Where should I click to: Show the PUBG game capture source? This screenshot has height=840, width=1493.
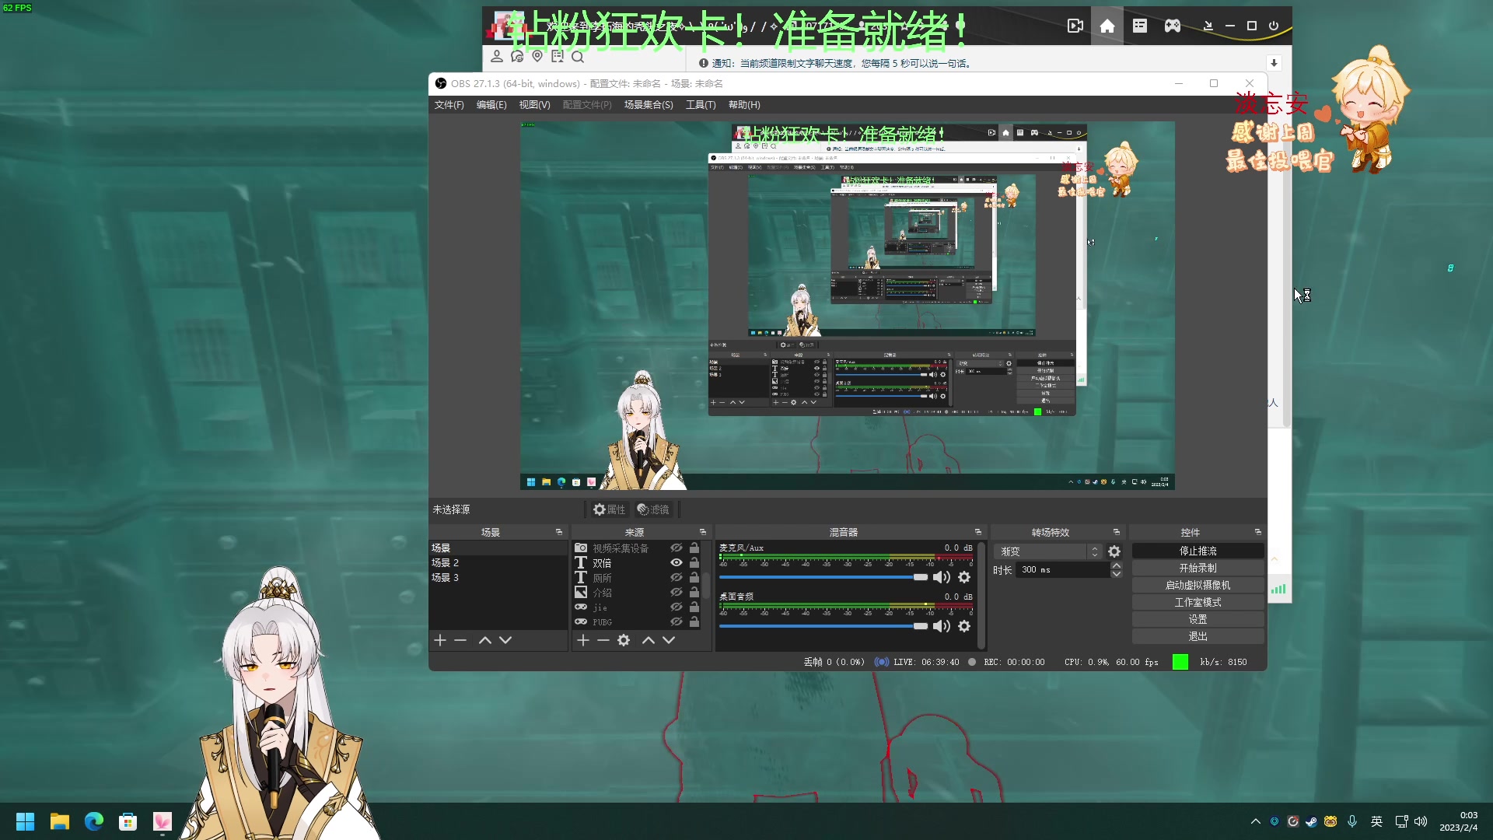click(x=677, y=622)
